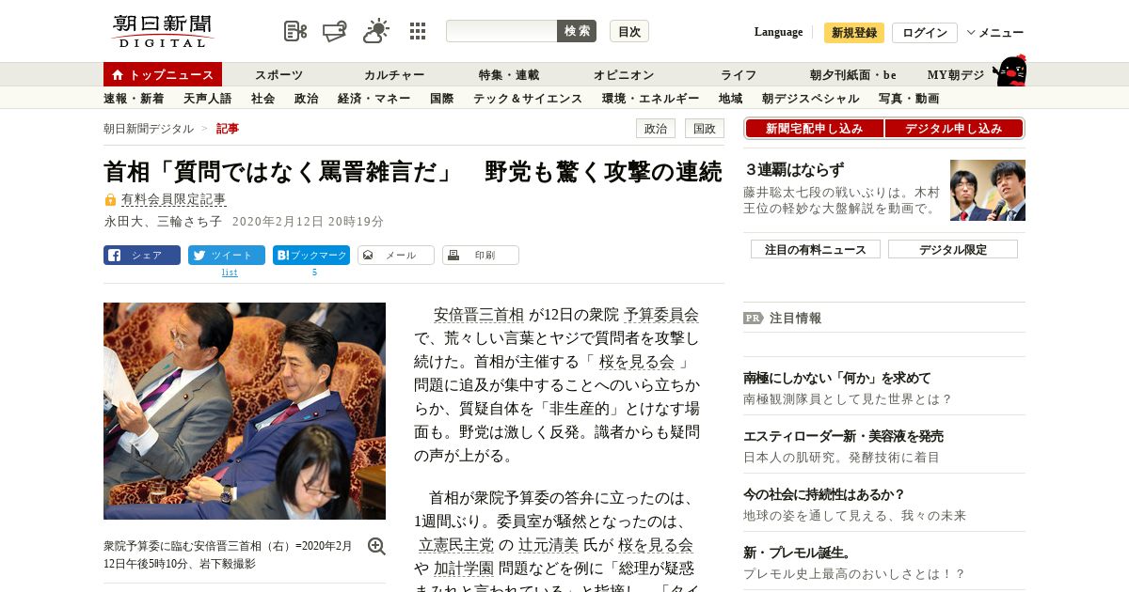
Task: Open 予算委員会 keyword link
Action: click(661, 315)
